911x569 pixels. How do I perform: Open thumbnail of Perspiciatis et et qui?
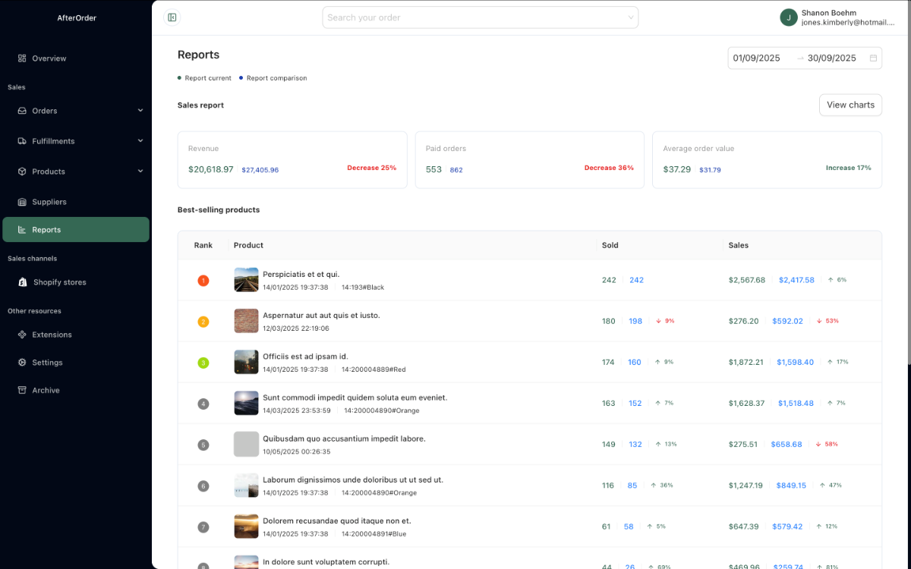[x=246, y=280]
